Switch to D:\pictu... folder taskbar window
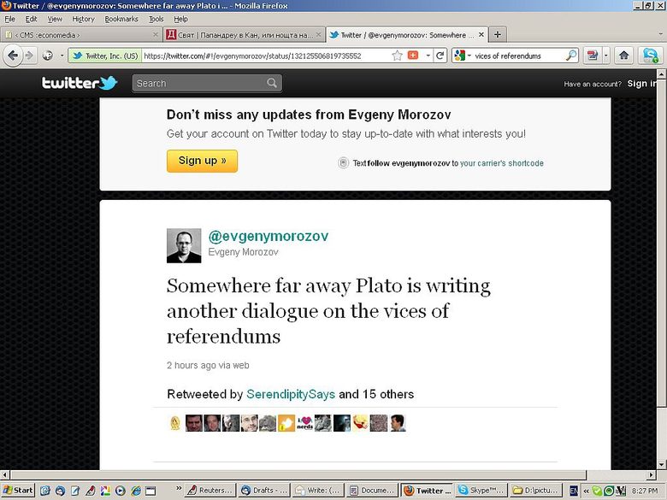667x500 pixels. coord(535,491)
